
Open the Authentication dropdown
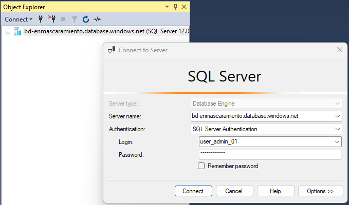(337, 129)
